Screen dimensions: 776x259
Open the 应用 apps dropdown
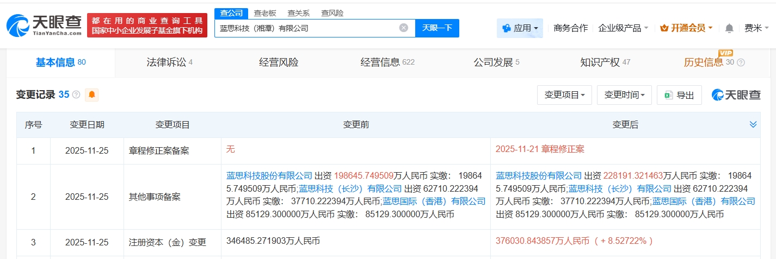click(520, 28)
